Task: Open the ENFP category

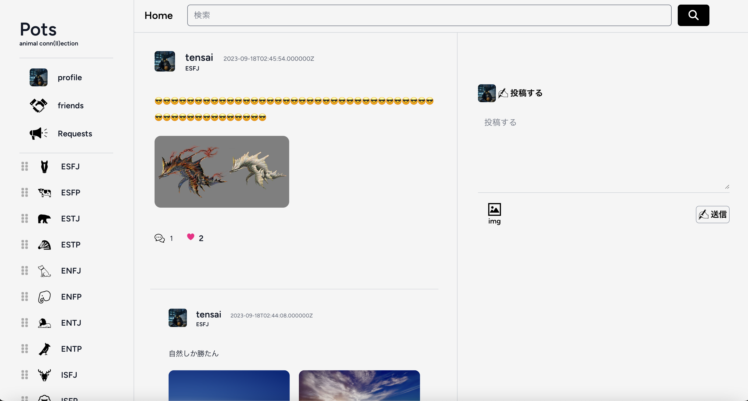Action: click(x=71, y=297)
